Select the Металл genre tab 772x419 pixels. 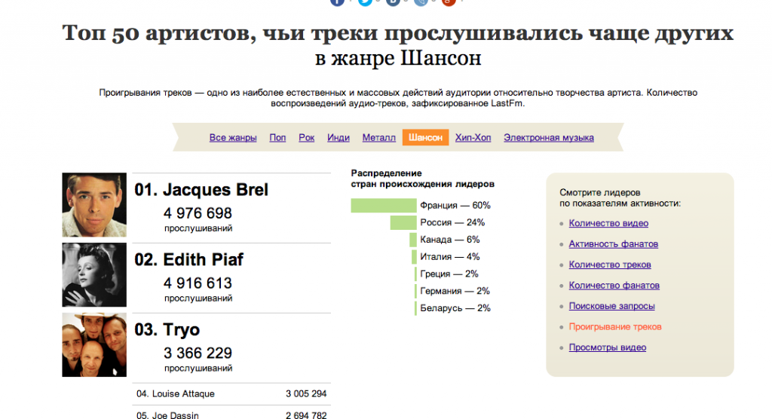coord(378,138)
